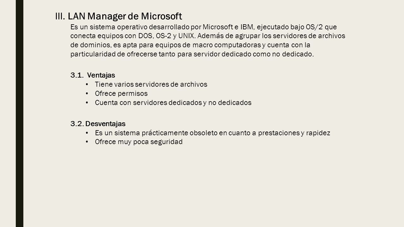Click the '3.1. Ventajas' heading
The image size is (404, 227).
coord(93,75)
